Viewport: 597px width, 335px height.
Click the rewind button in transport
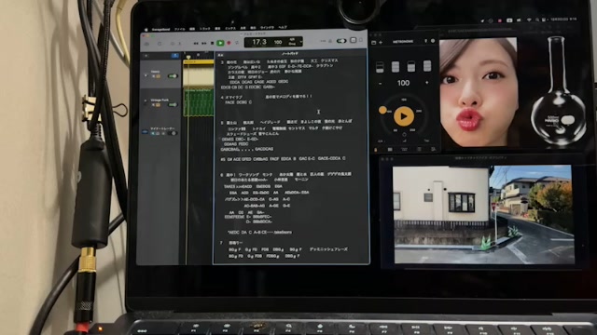[196, 44]
